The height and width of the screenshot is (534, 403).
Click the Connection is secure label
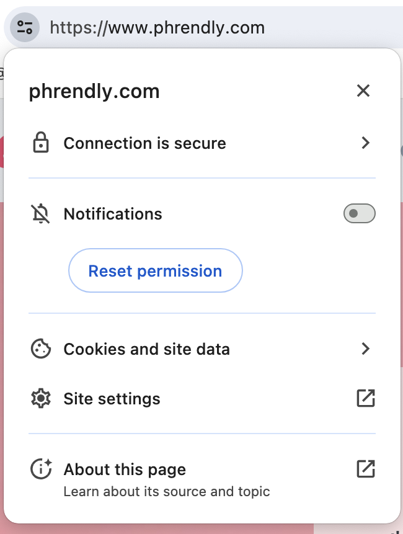pos(144,143)
